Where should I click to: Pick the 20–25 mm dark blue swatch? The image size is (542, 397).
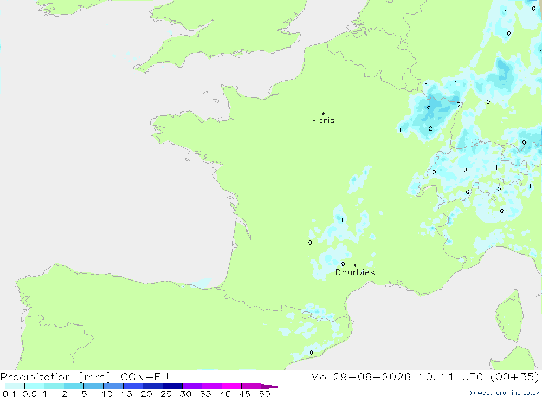pyautogui.click(x=153, y=386)
